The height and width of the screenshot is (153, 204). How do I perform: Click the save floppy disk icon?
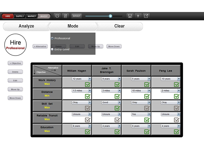click(x=130, y=16)
